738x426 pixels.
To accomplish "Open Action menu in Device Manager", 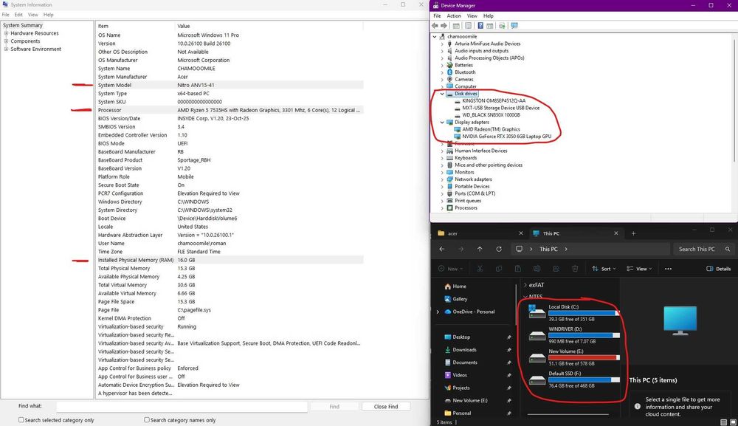I will tap(454, 16).
